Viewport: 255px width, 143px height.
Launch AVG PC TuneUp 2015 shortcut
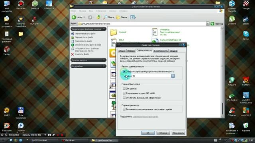click(x=246, y=98)
